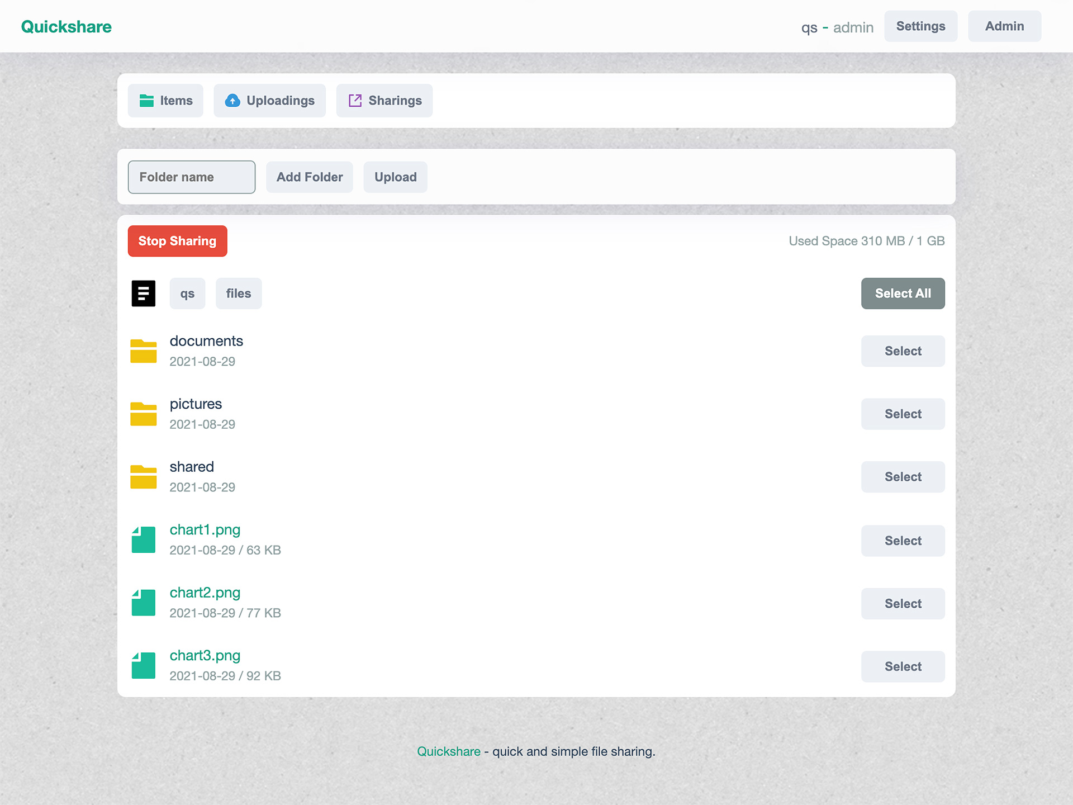Image resolution: width=1073 pixels, height=805 pixels.
Task: Click the 63 KB size text
Action: coord(264,550)
